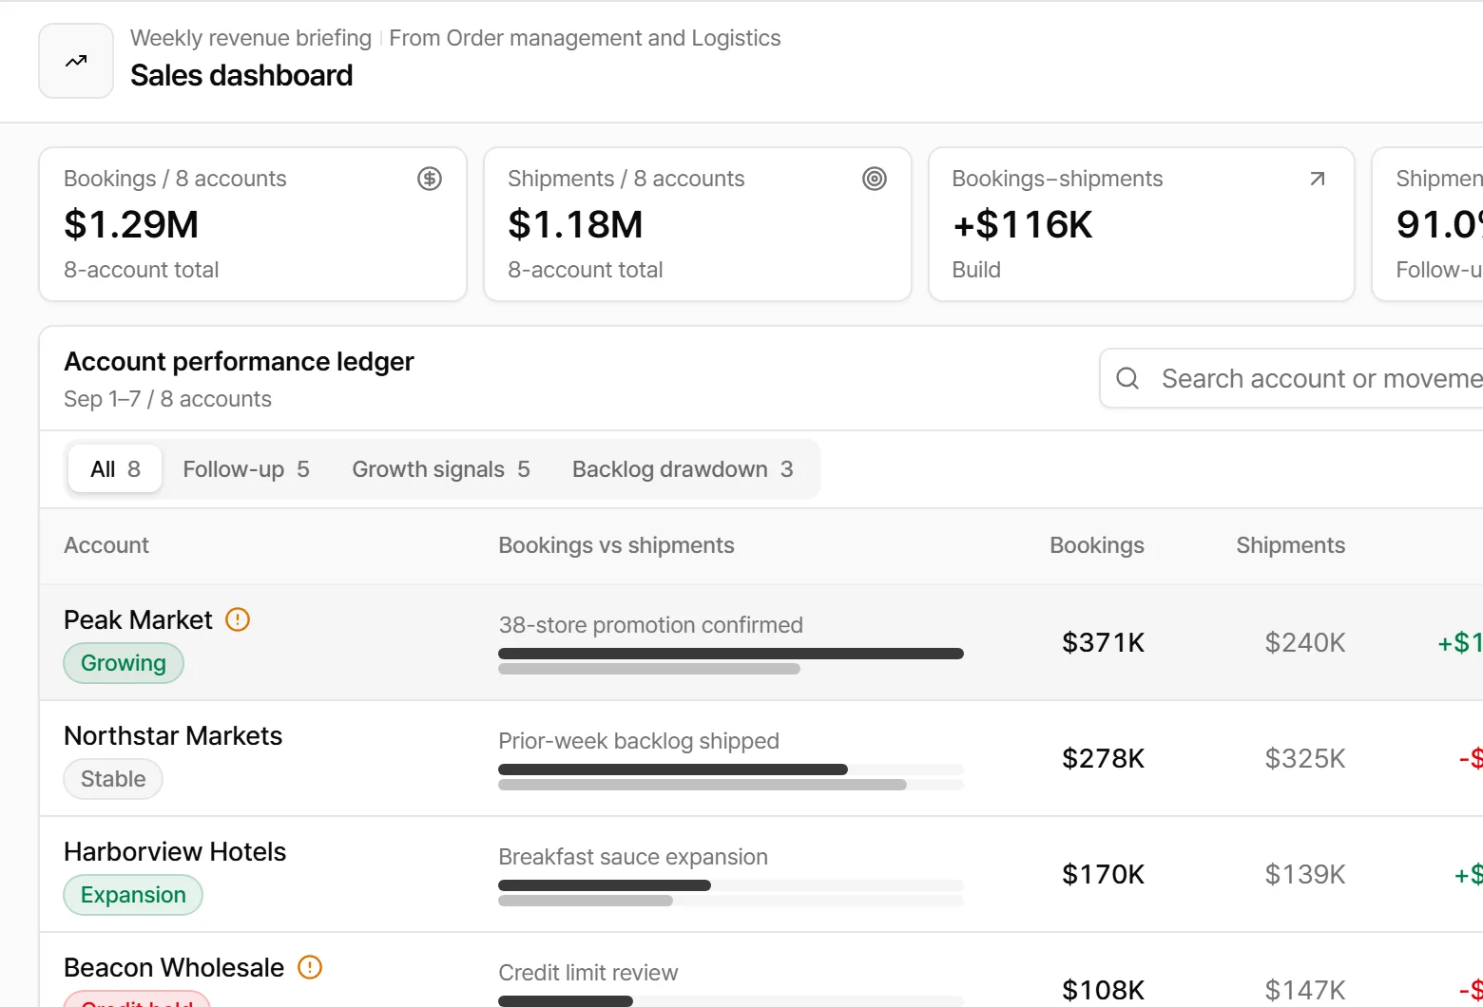
Task: Open the Northstar Markets account row
Action: pos(761,758)
